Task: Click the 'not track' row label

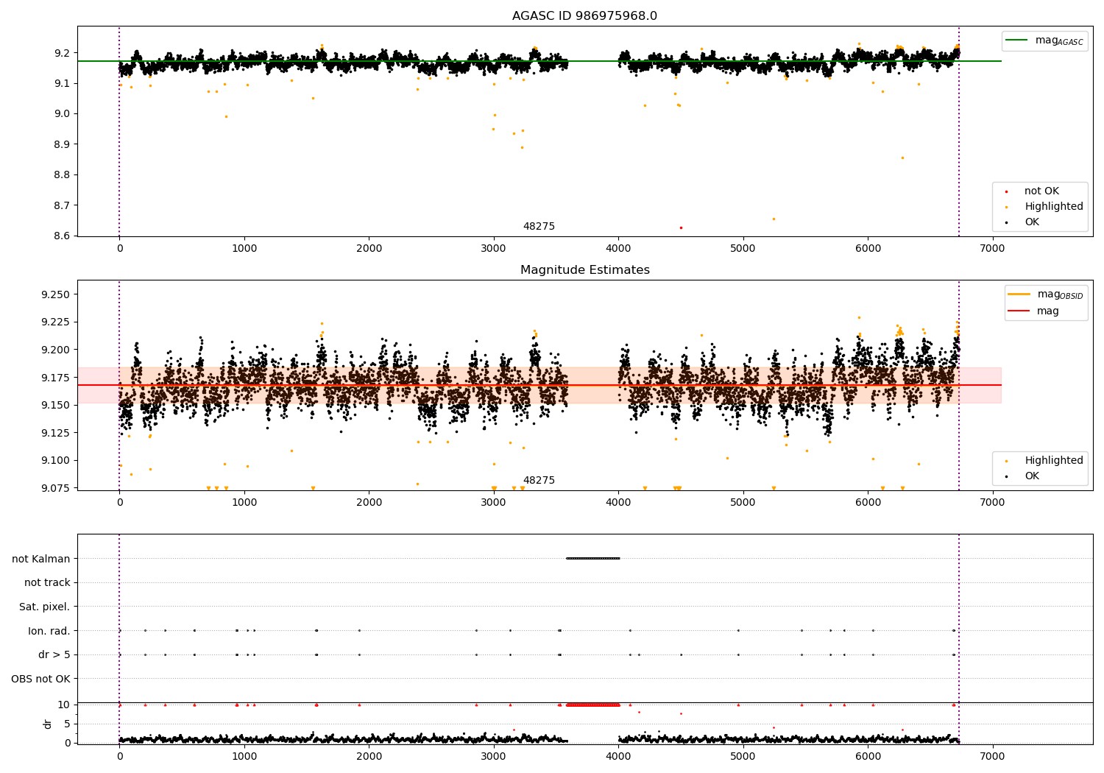Action: point(47,583)
